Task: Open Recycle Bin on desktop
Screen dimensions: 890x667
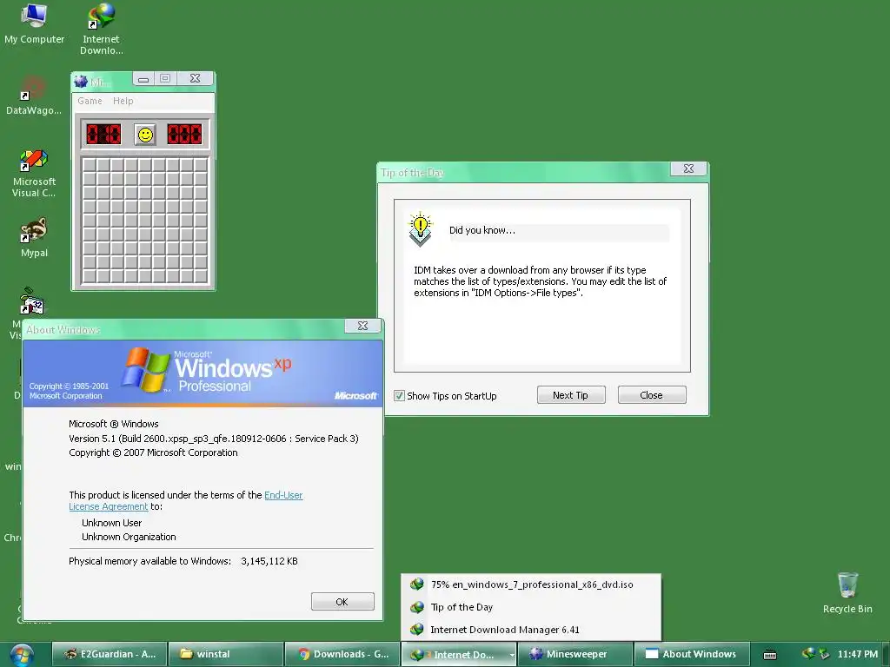Action: [x=847, y=592]
